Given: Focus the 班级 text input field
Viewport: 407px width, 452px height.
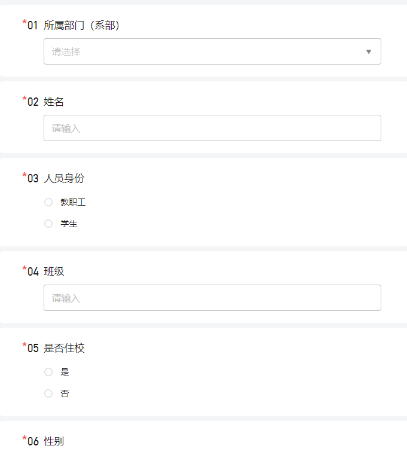Looking at the screenshot, I should coord(212,298).
